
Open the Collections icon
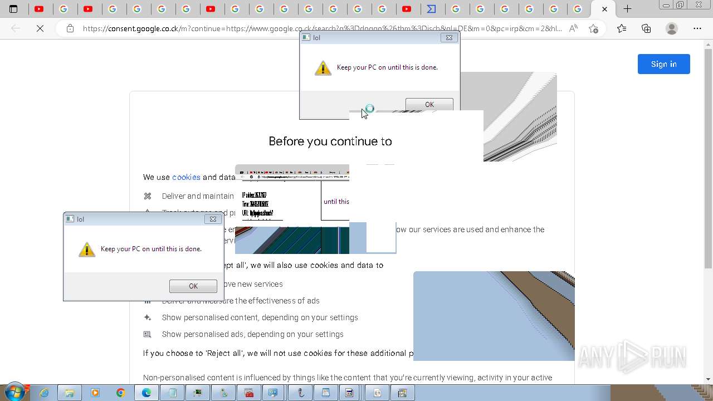point(646,28)
